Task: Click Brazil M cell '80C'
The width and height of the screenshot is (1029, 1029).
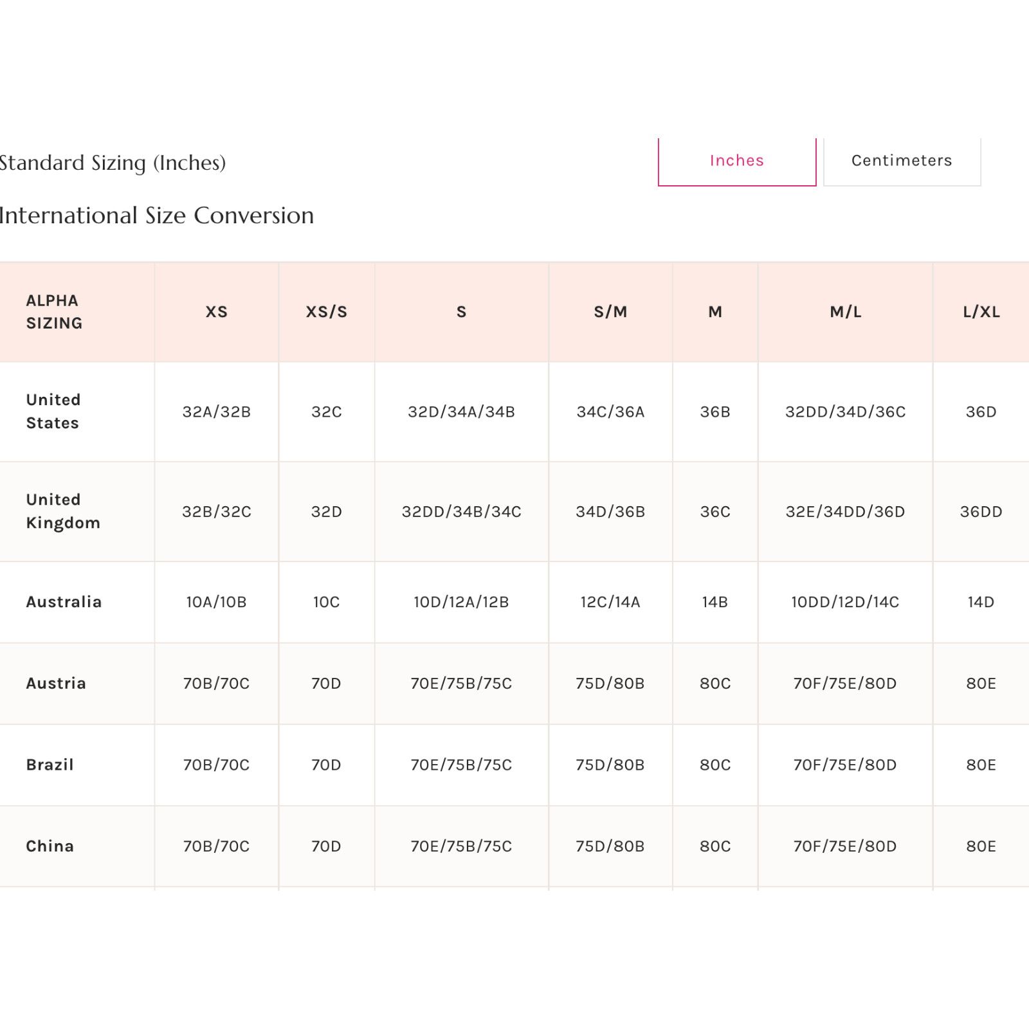Action: 715,765
